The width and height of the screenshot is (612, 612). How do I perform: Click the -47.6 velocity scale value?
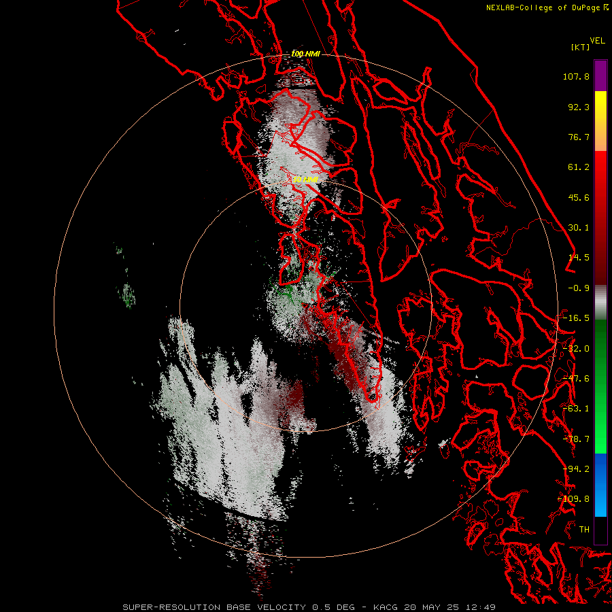coord(576,379)
